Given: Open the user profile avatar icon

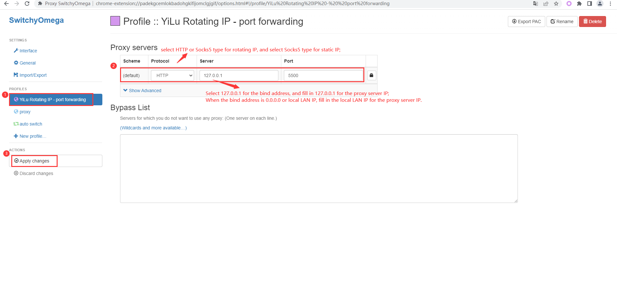Looking at the screenshot, I should coord(600,4).
